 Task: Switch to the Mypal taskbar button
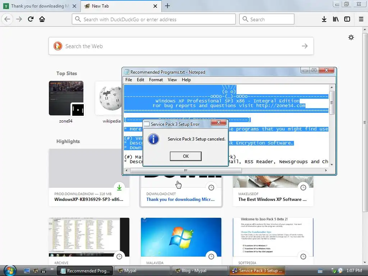coord(142,271)
